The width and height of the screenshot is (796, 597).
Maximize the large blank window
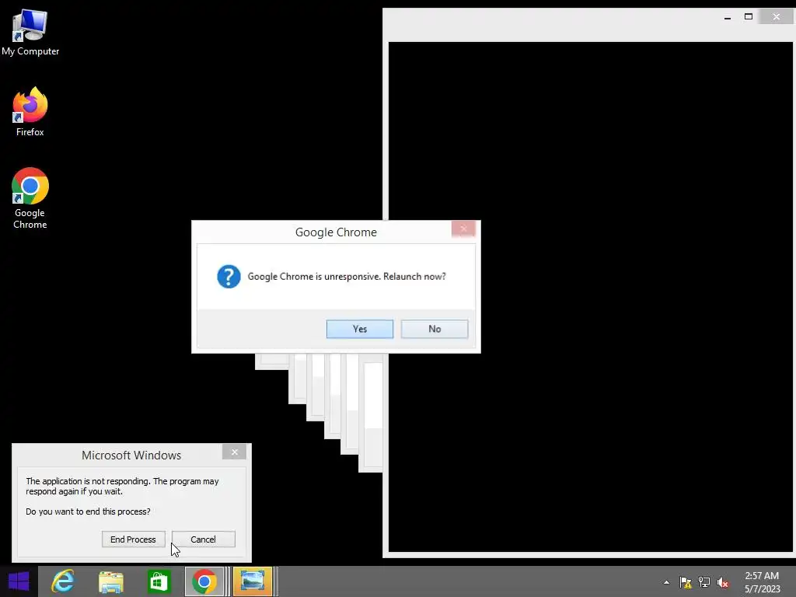point(749,17)
